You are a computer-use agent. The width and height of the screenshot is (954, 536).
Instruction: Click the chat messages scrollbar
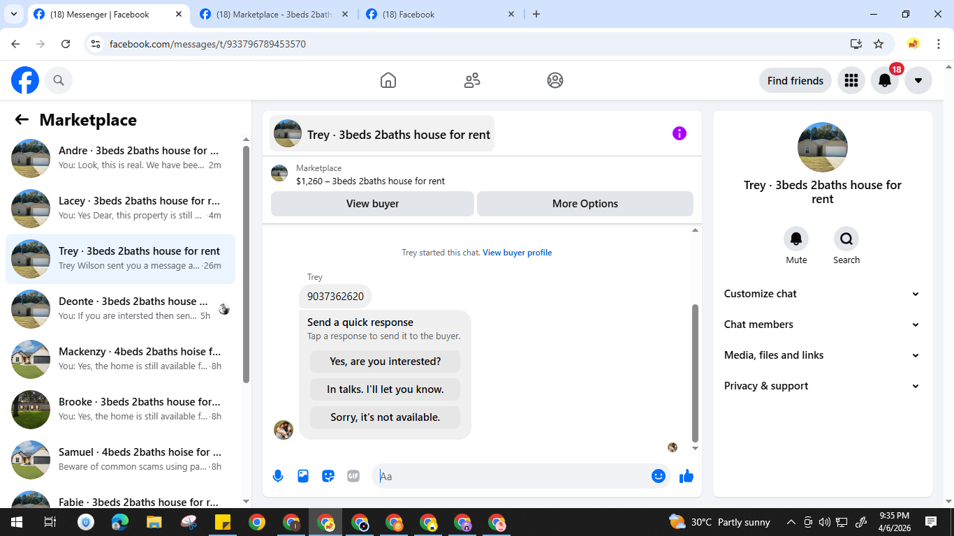click(695, 373)
